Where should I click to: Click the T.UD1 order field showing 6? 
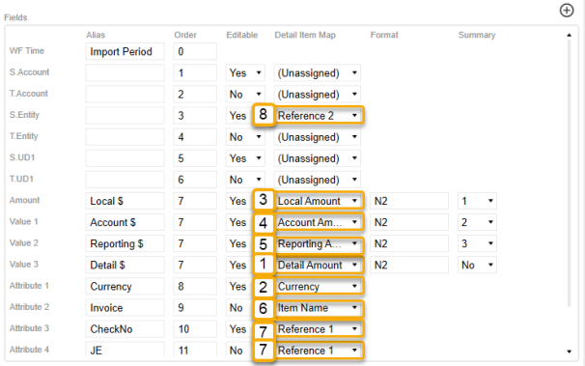pyautogui.click(x=195, y=180)
